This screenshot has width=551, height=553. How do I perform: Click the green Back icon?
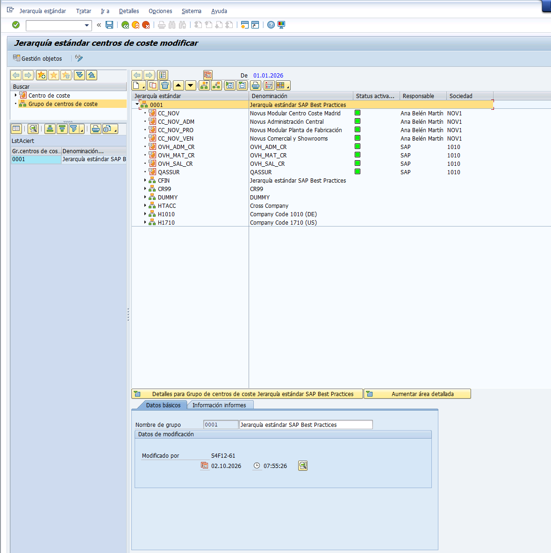(x=125, y=25)
